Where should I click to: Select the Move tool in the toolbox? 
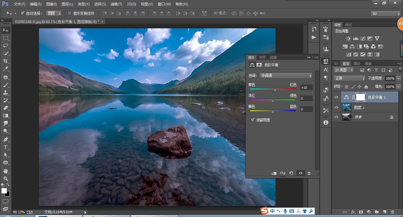(x=6, y=30)
